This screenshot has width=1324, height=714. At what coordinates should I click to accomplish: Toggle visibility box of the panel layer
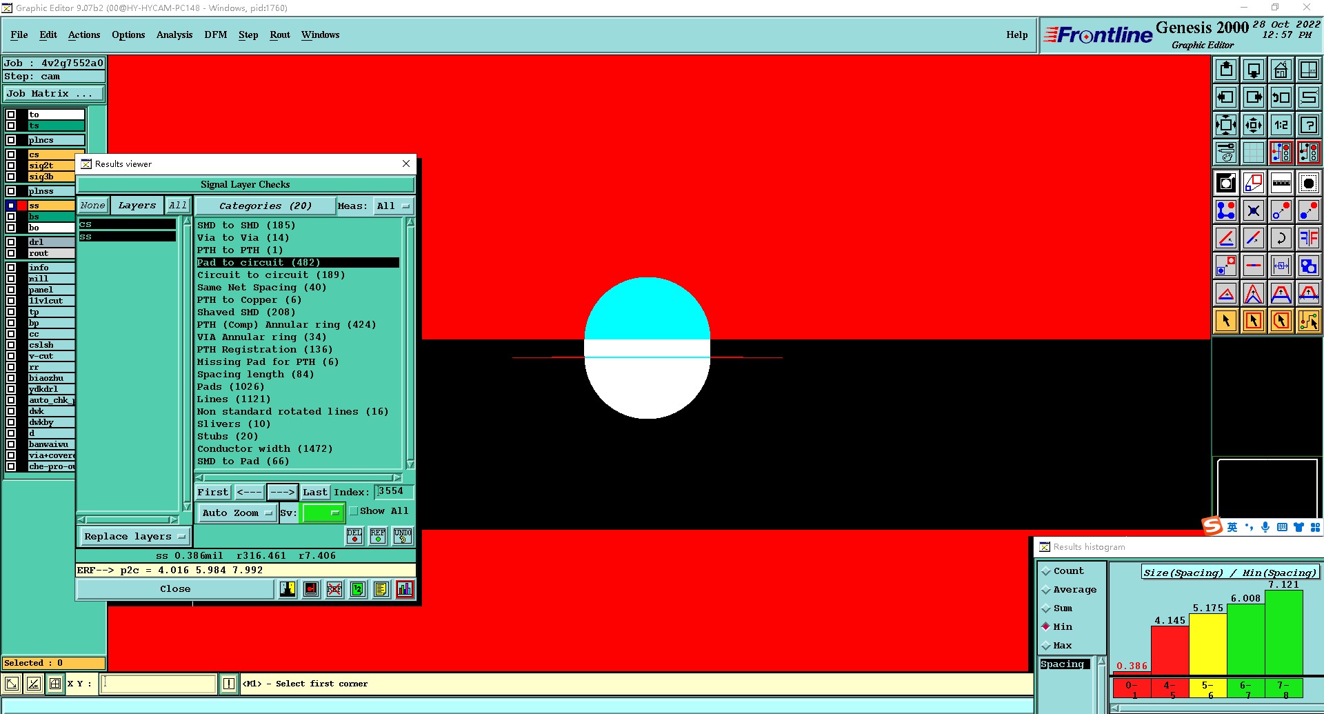pos(11,290)
